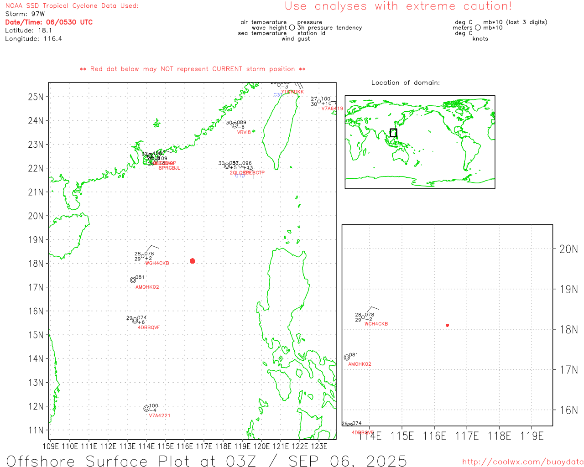Screen dimensions: 584x467
Task: Click the world location-of-domain map
Action: click(420, 142)
